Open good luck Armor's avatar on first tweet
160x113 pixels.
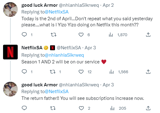pyautogui.click(x=10, y=9)
